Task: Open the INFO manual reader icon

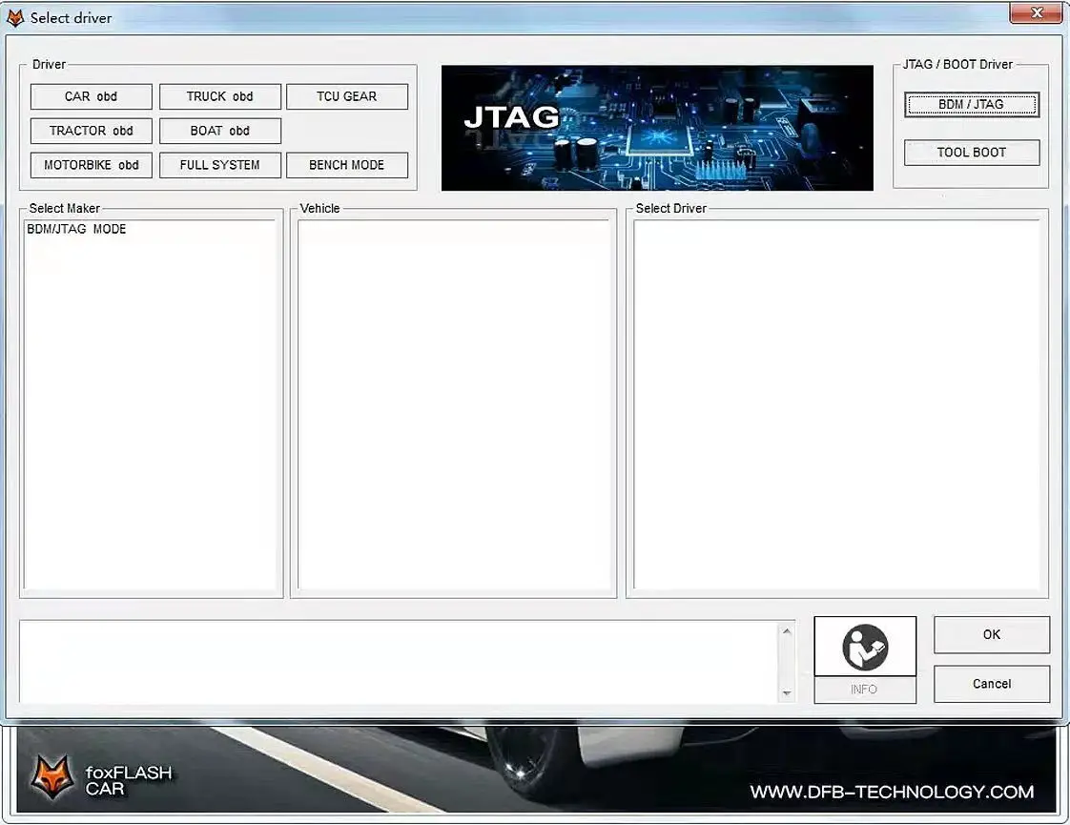Action: [x=865, y=647]
